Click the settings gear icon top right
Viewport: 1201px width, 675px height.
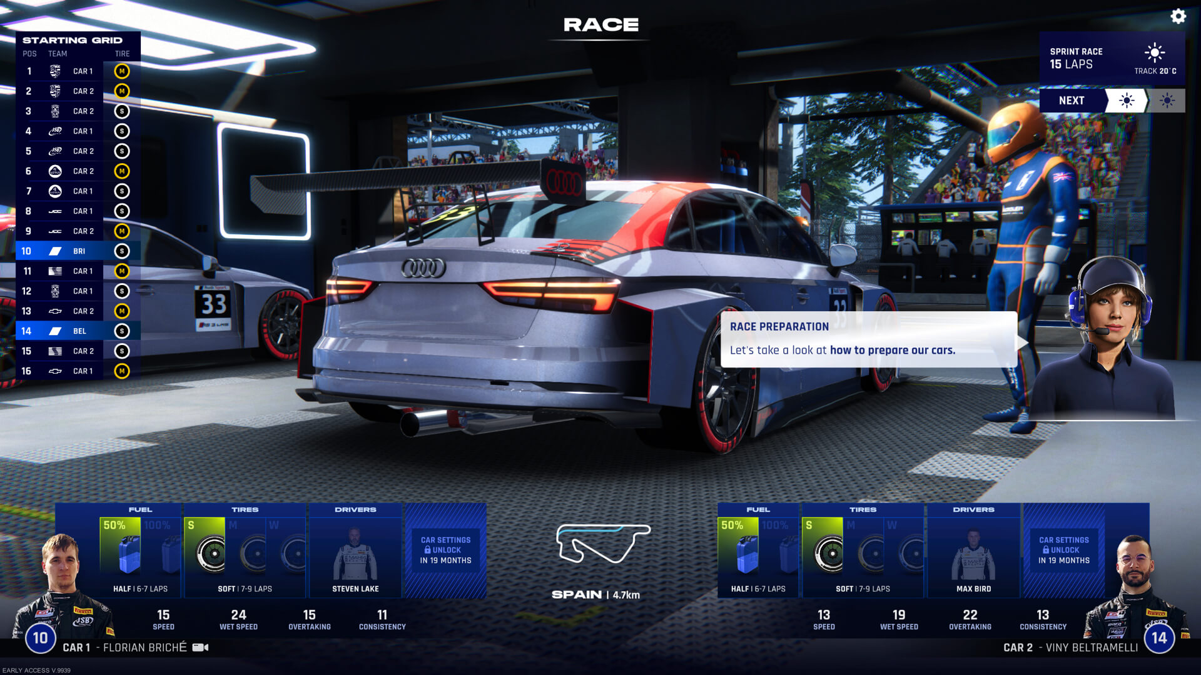tap(1180, 16)
